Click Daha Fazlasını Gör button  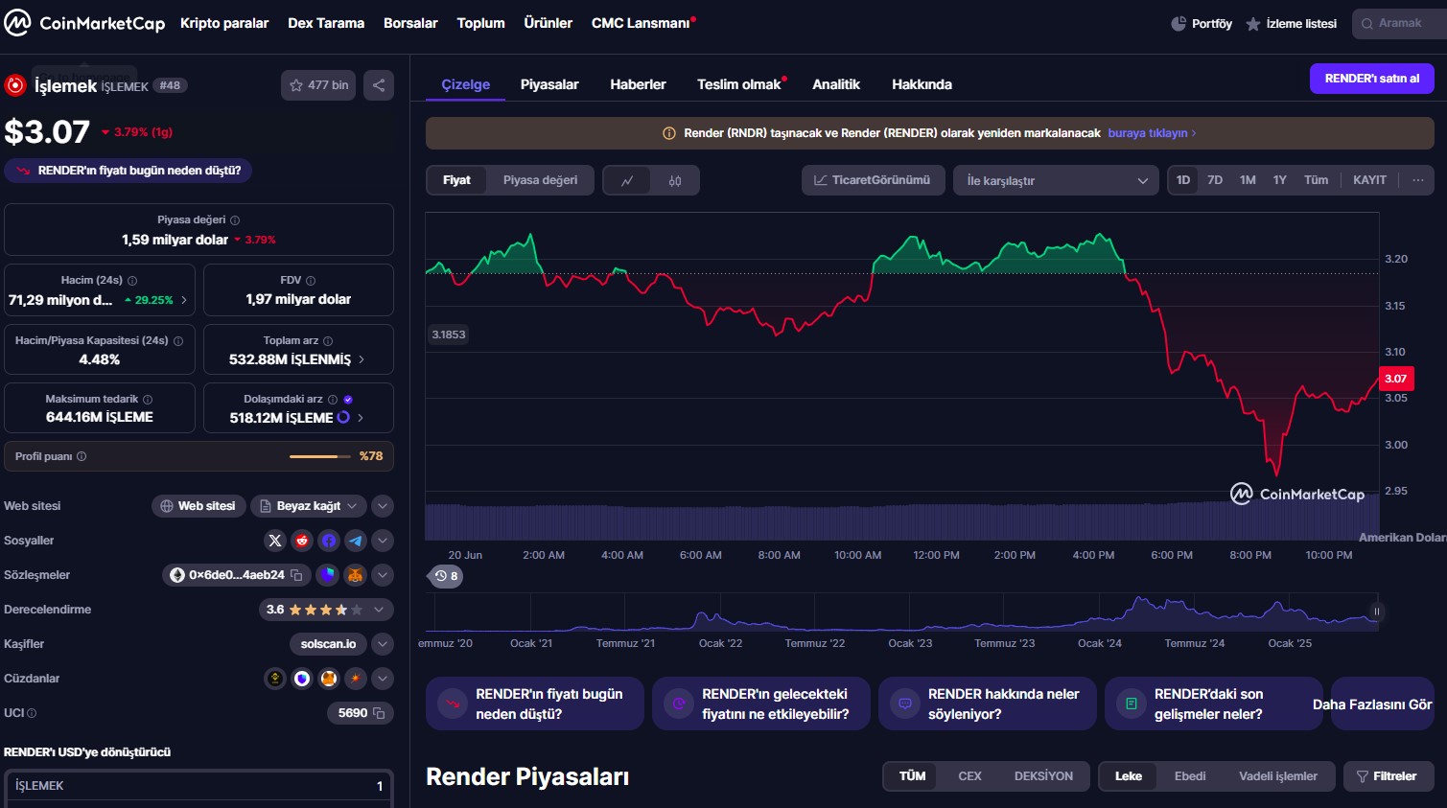point(1372,704)
